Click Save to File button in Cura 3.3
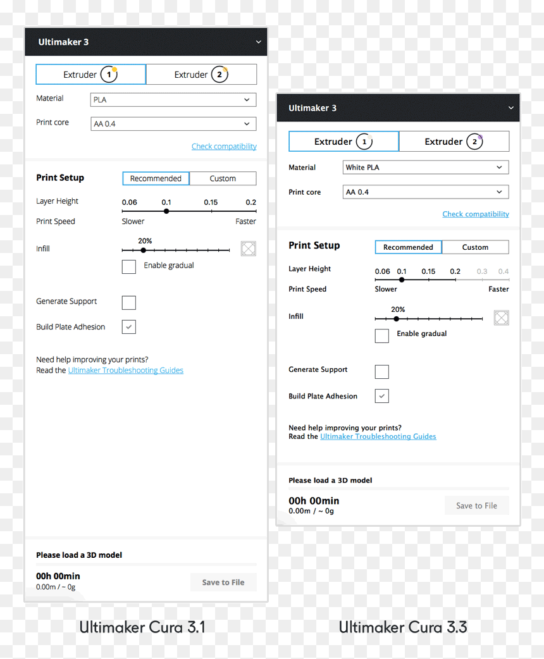The width and height of the screenshot is (544, 659). coord(477,505)
